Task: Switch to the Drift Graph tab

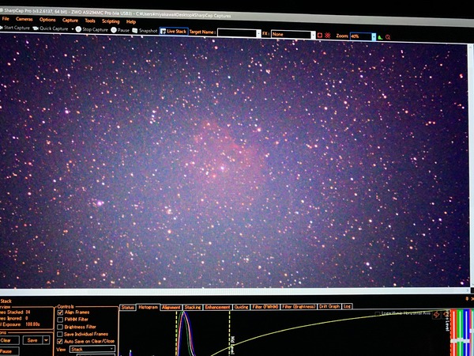Action: point(329,306)
